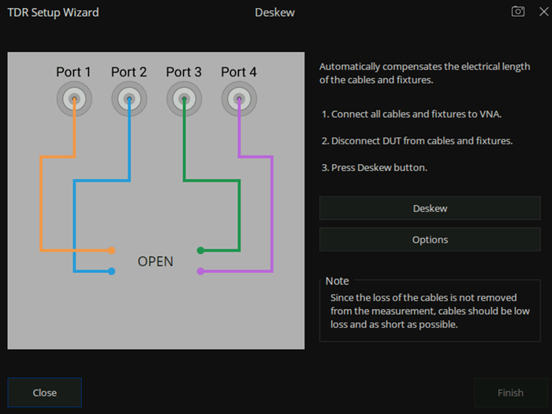The width and height of the screenshot is (552, 414).
Task: Open the Options button
Action: (430, 240)
